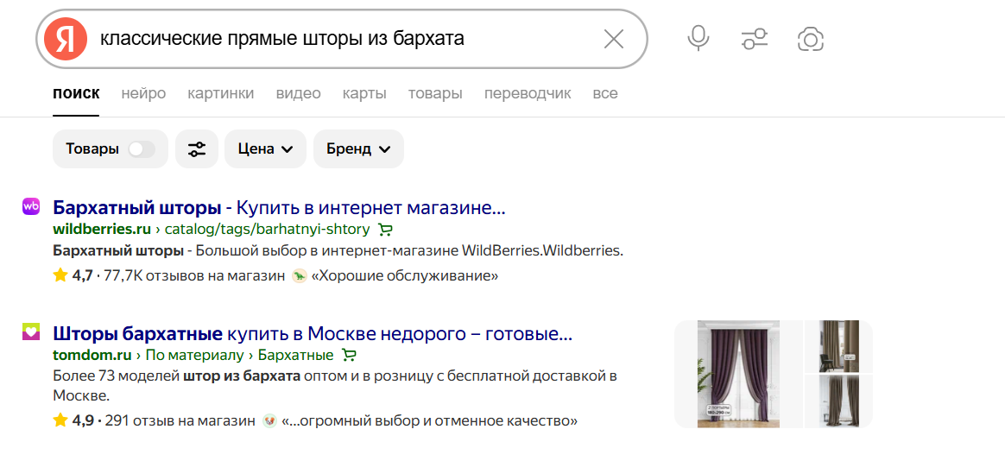Open search settings sliders icon
1005x461 pixels.
coord(754,39)
